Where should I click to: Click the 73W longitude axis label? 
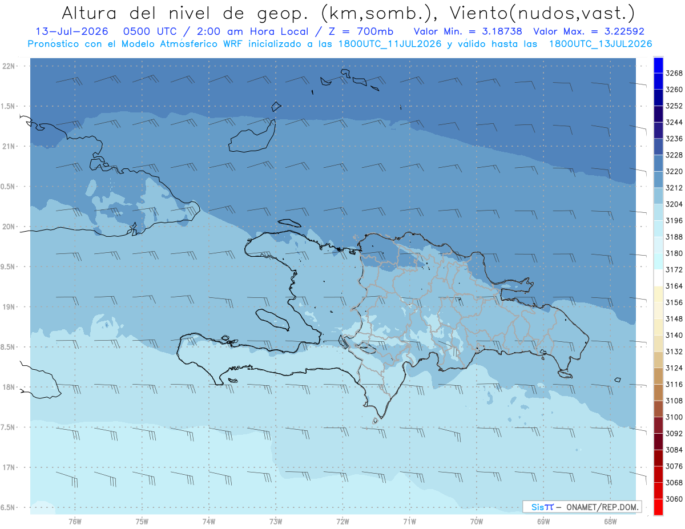(276, 522)
